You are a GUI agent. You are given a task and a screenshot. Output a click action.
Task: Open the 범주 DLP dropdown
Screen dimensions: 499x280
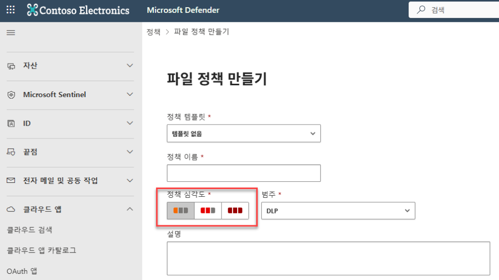[x=338, y=211]
